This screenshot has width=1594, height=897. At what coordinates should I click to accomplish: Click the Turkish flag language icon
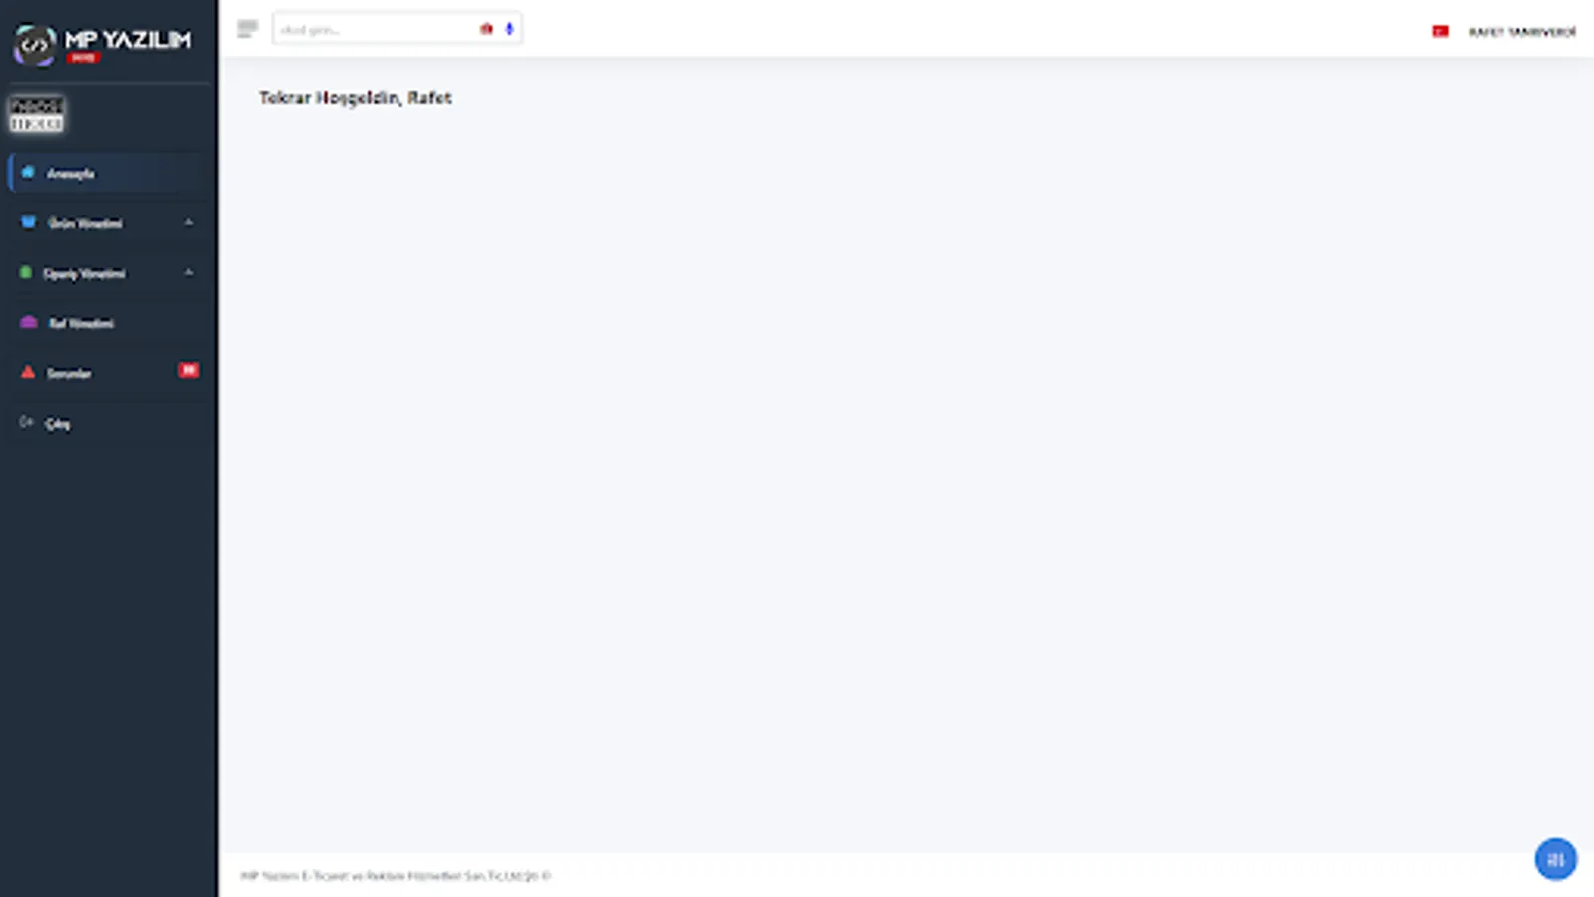point(1441,30)
